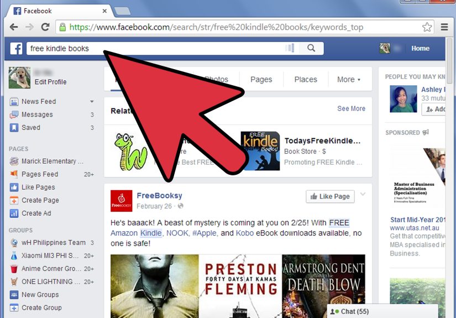The image size is (456, 318).
Task: Click the profile avatar in top bar
Action: 385,48
